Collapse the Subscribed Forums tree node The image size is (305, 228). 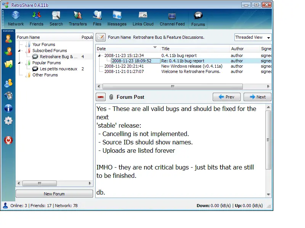[x=20, y=51]
